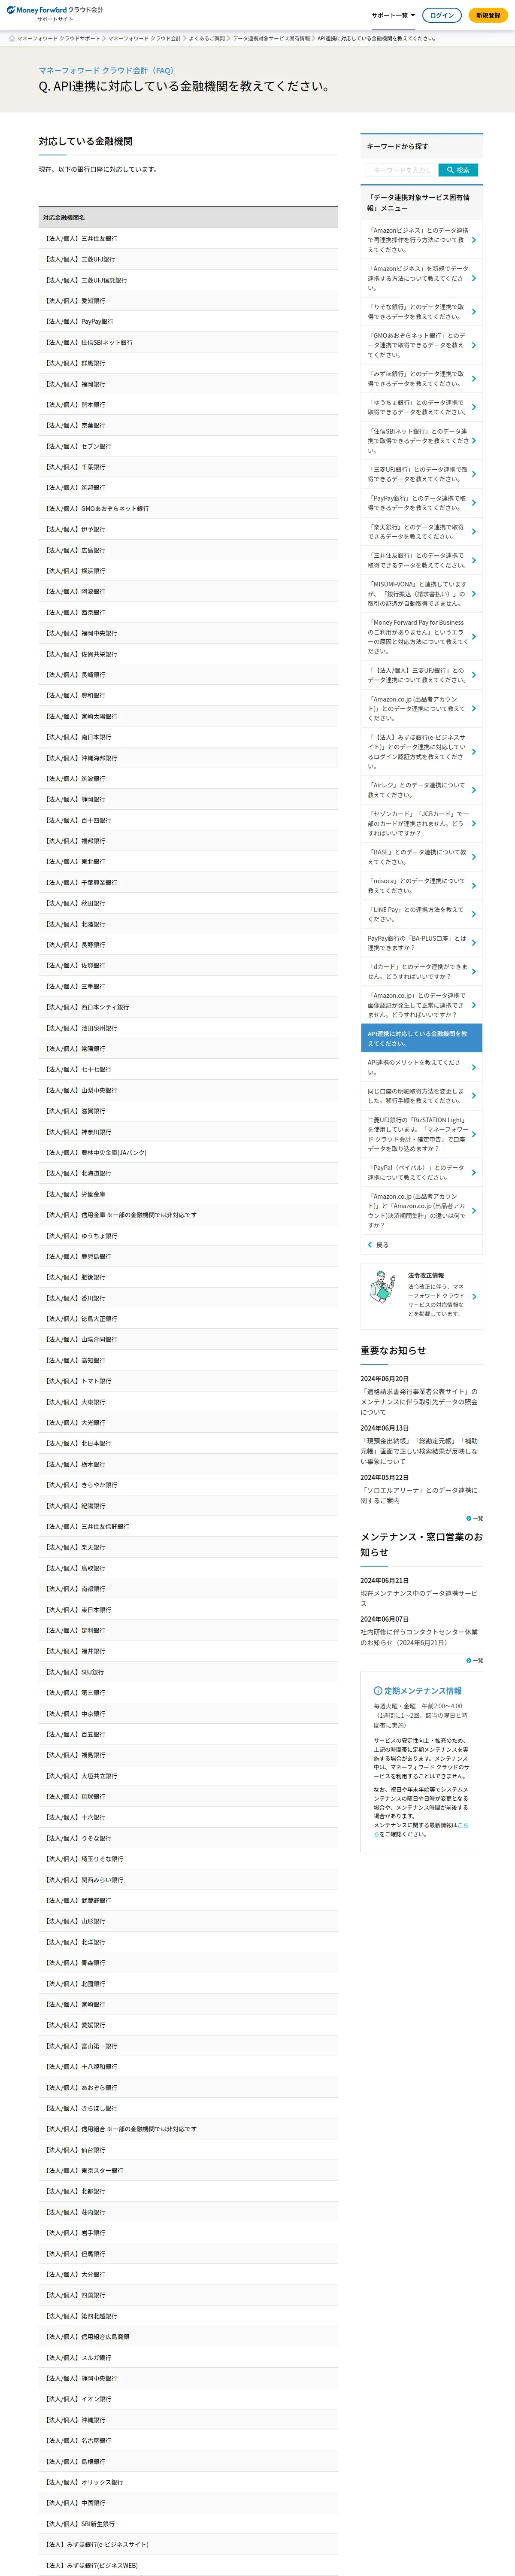This screenshot has height=2576, width=515.
Task: Open セゾンカード JCBカード 連携されません article
Action: (x=421, y=823)
